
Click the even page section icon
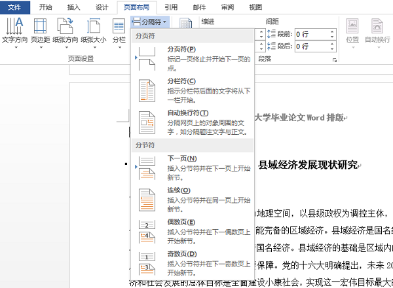pos(147,232)
